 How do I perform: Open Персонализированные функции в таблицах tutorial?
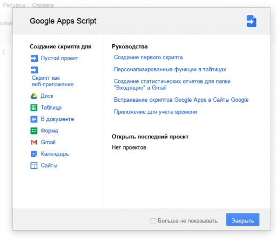pos(170,69)
